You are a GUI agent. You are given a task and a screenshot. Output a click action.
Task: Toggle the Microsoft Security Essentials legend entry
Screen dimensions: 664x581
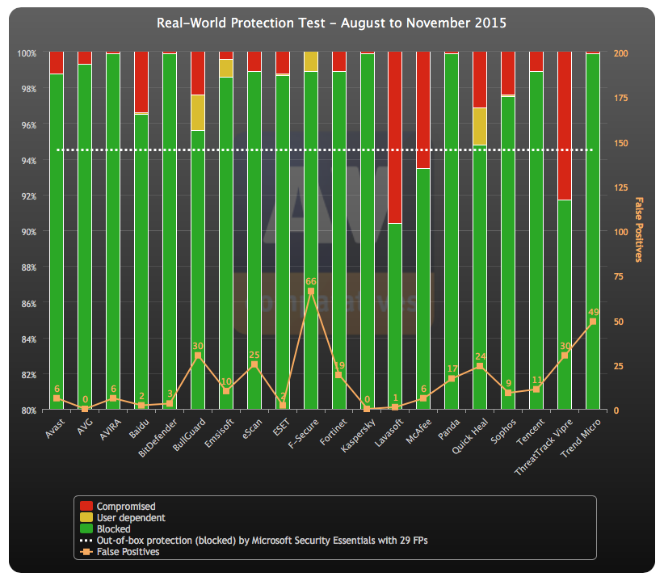(254, 541)
